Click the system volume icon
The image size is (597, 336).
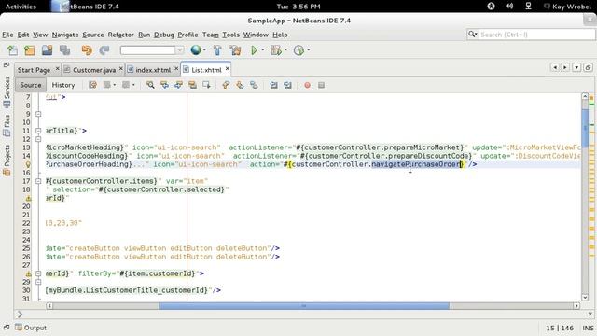(509, 7)
